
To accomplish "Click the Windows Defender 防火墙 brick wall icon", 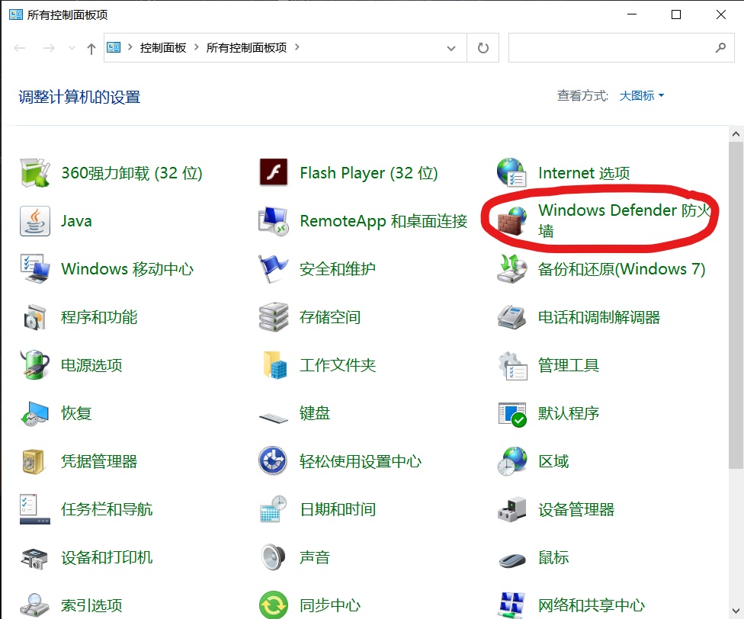I will coord(512,221).
